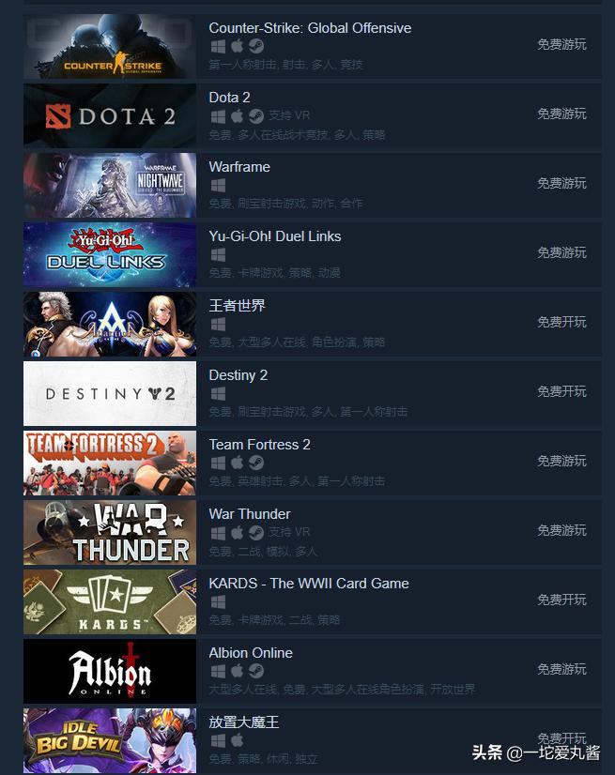Click the Windows icon under Counter-Strike: Global Offensive
This screenshot has height=775, width=615.
click(218, 47)
